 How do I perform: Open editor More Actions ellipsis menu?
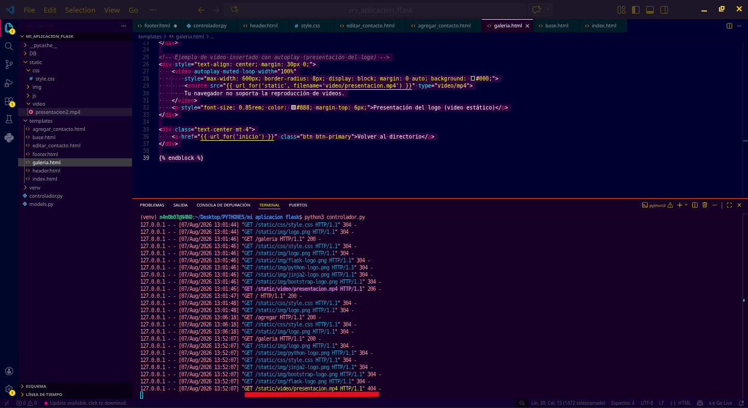point(740,26)
